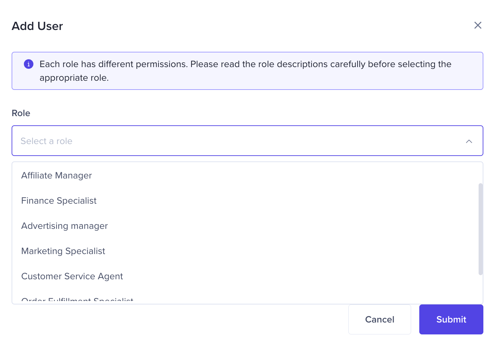Collapse the Role dropdown using the chevron arrow

coord(469,141)
